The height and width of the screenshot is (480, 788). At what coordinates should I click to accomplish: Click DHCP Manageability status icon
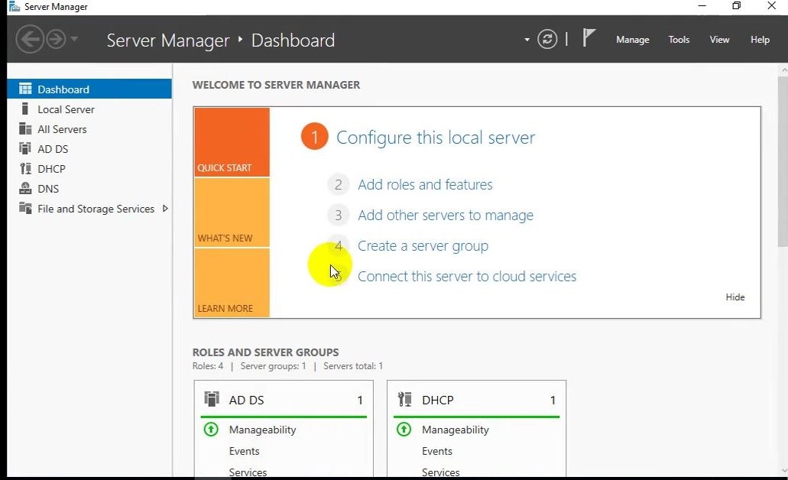click(404, 430)
